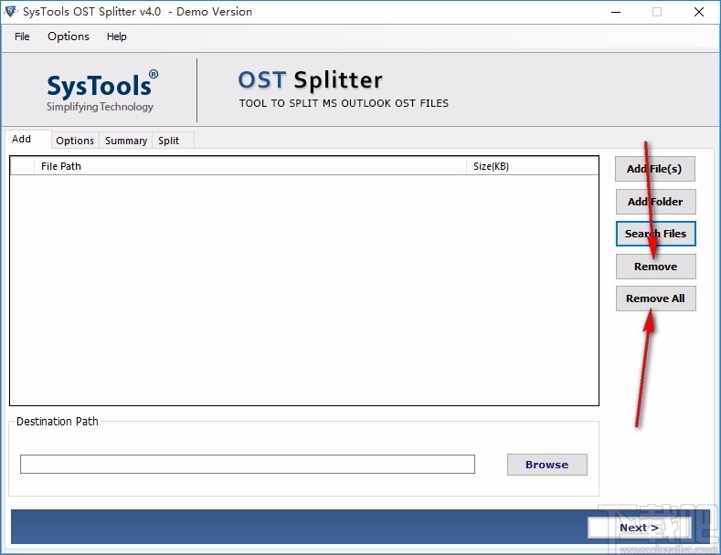Click the Search Files button
The height and width of the screenshot is (555, 721).
(655, 234)
